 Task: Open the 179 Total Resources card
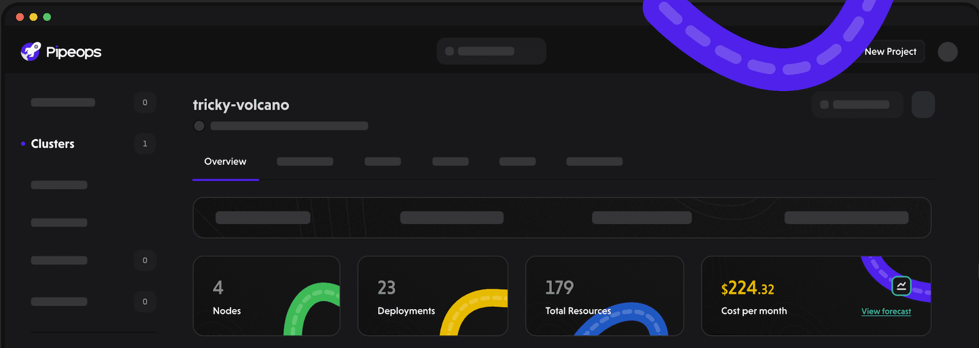[x=604, y=296]
